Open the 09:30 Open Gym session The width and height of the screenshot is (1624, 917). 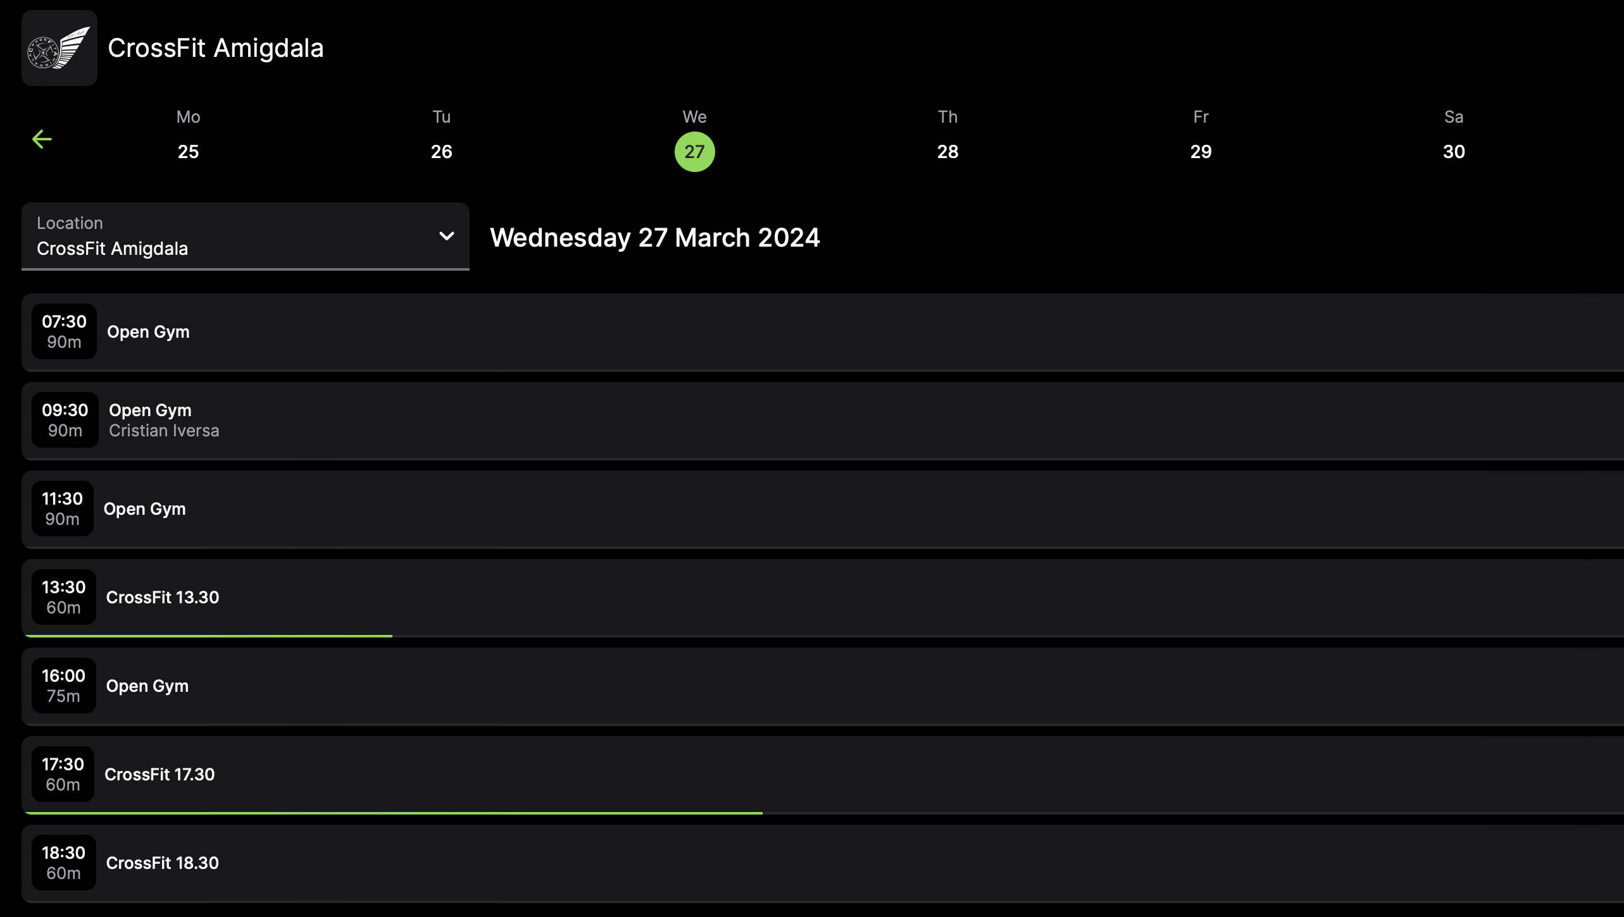click(150, 410)
